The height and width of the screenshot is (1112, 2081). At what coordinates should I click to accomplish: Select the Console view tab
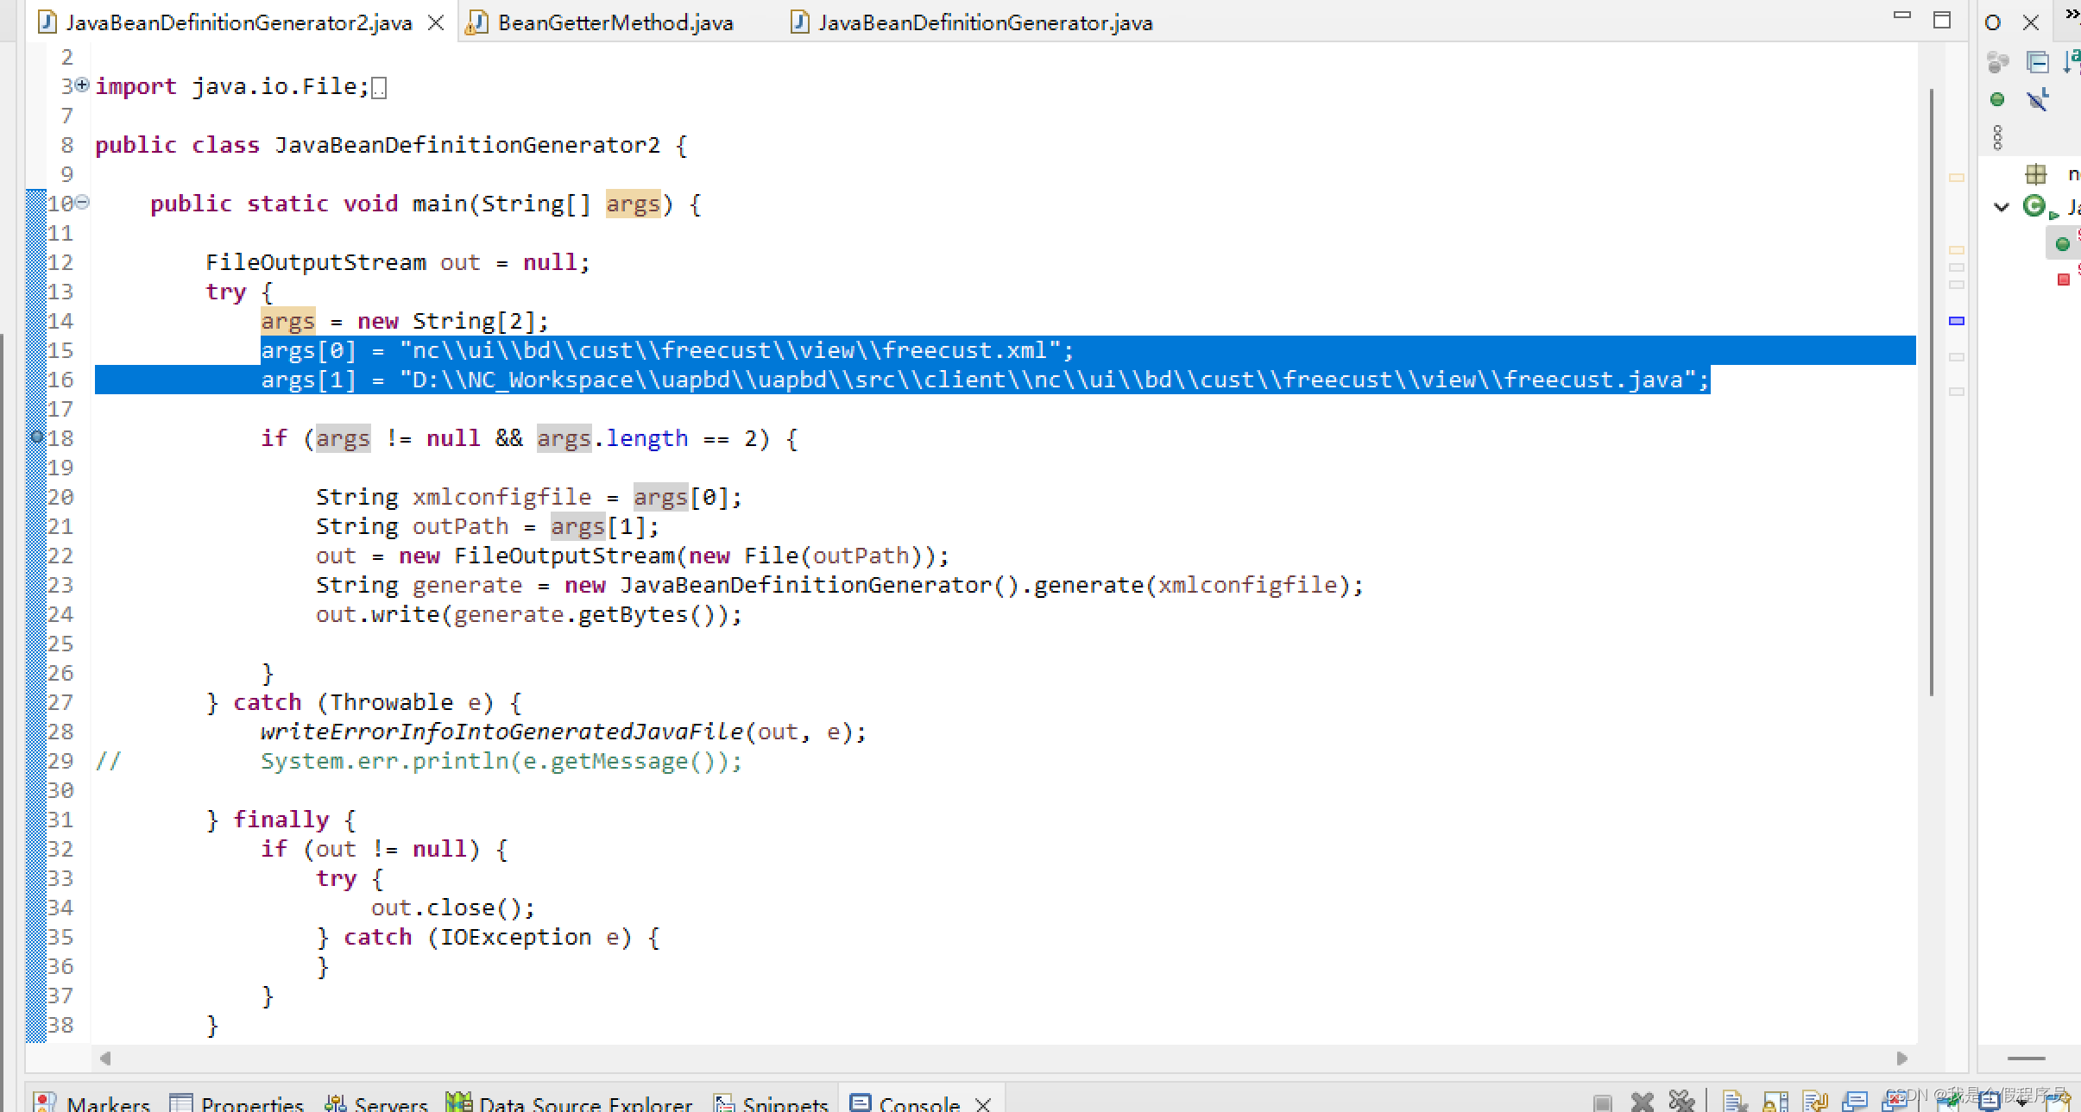point(905,1102)
